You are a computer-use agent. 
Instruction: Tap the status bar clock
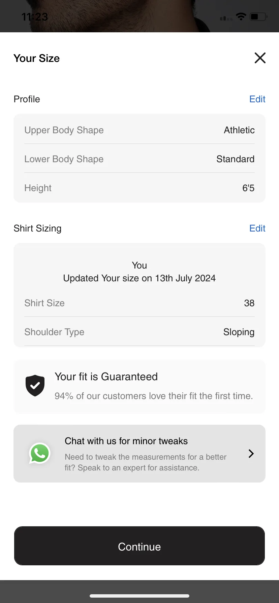[35, 16]
